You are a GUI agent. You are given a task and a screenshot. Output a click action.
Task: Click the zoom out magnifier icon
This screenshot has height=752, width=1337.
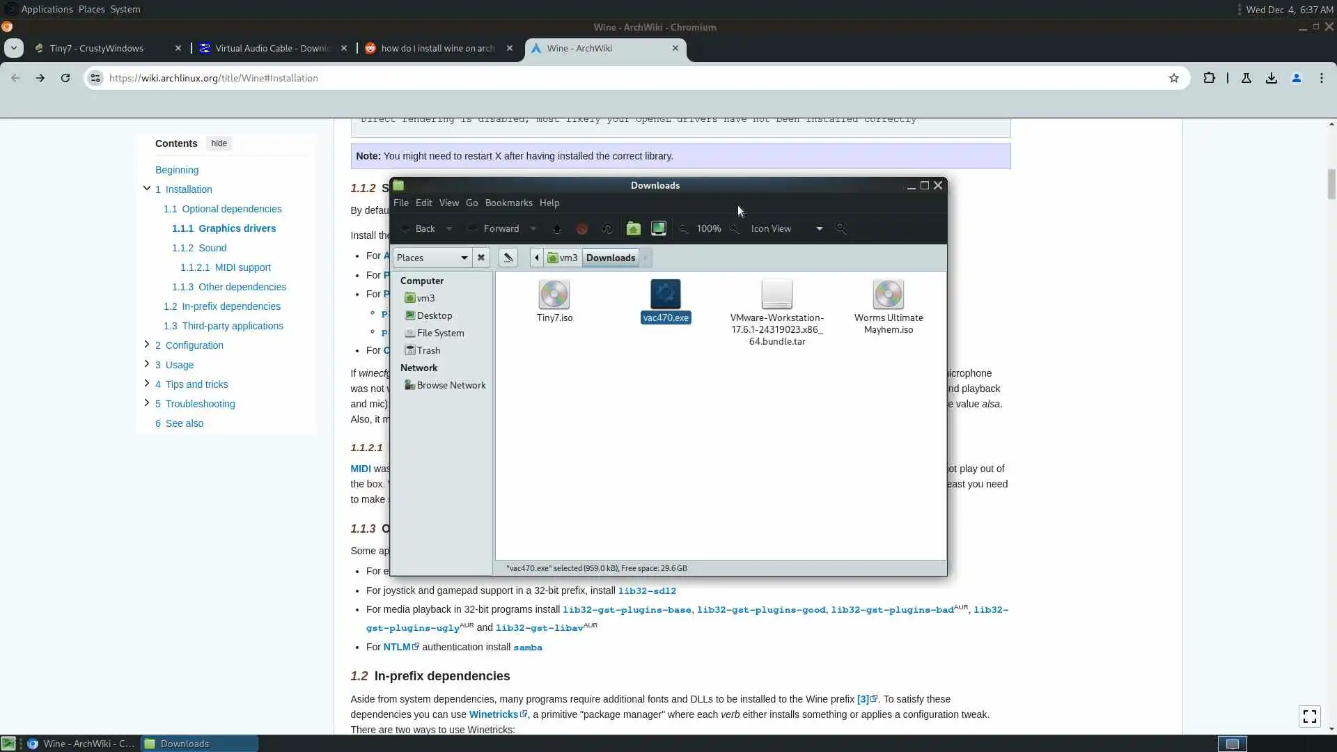684,228
